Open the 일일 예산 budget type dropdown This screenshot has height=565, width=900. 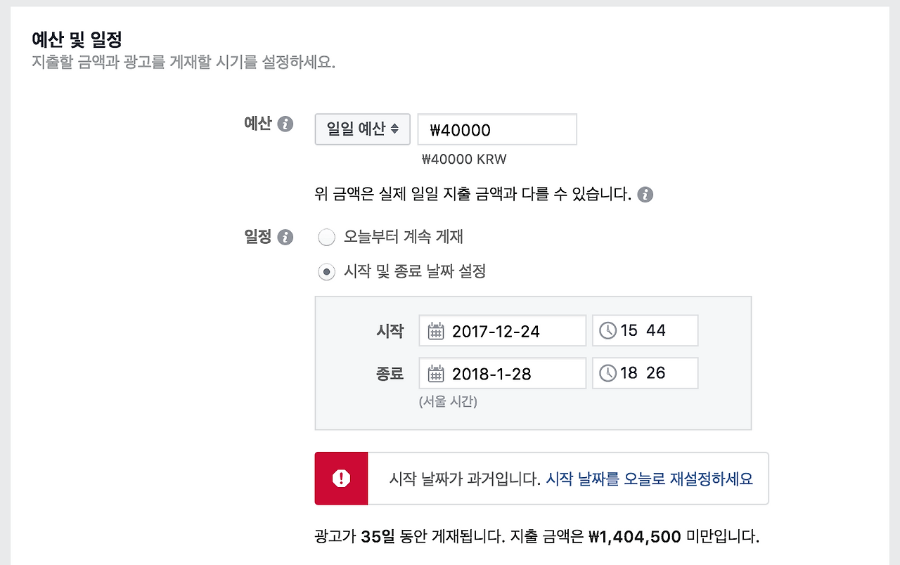[x=362, y=129]
